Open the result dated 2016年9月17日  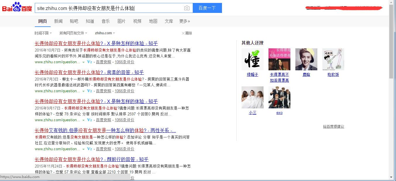point(96,101)
